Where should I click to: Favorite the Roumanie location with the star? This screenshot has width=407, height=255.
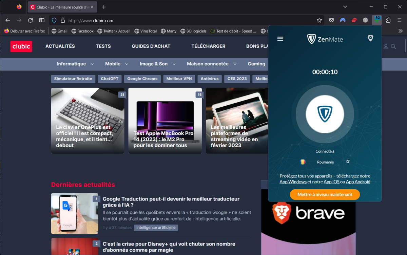(348, 162)
